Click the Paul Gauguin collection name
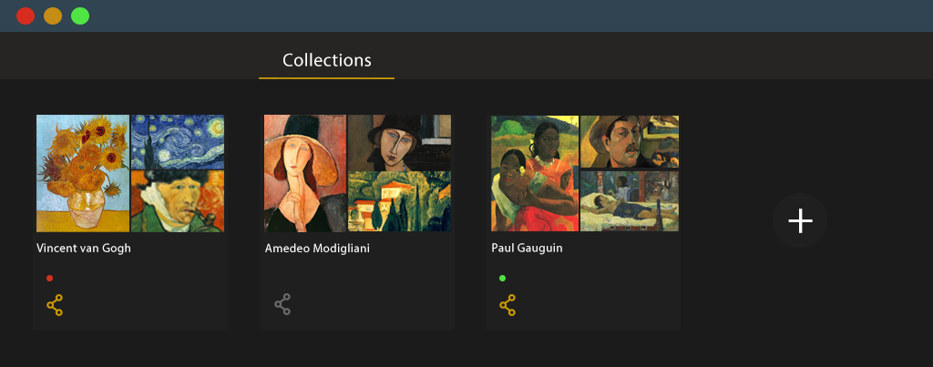 [528, 248]
